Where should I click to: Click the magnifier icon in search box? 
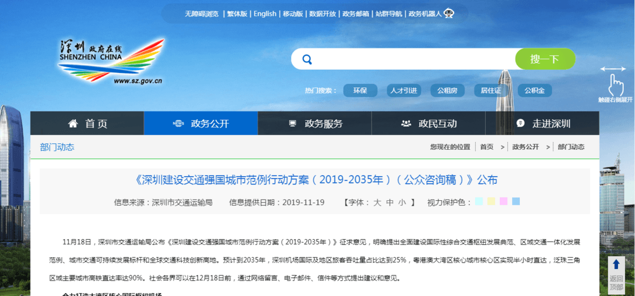point(307,59)
